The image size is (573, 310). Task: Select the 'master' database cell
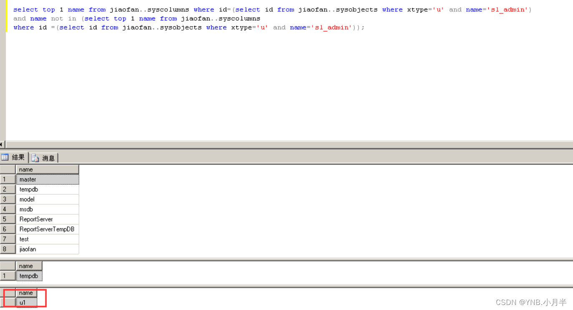(47, 179)
